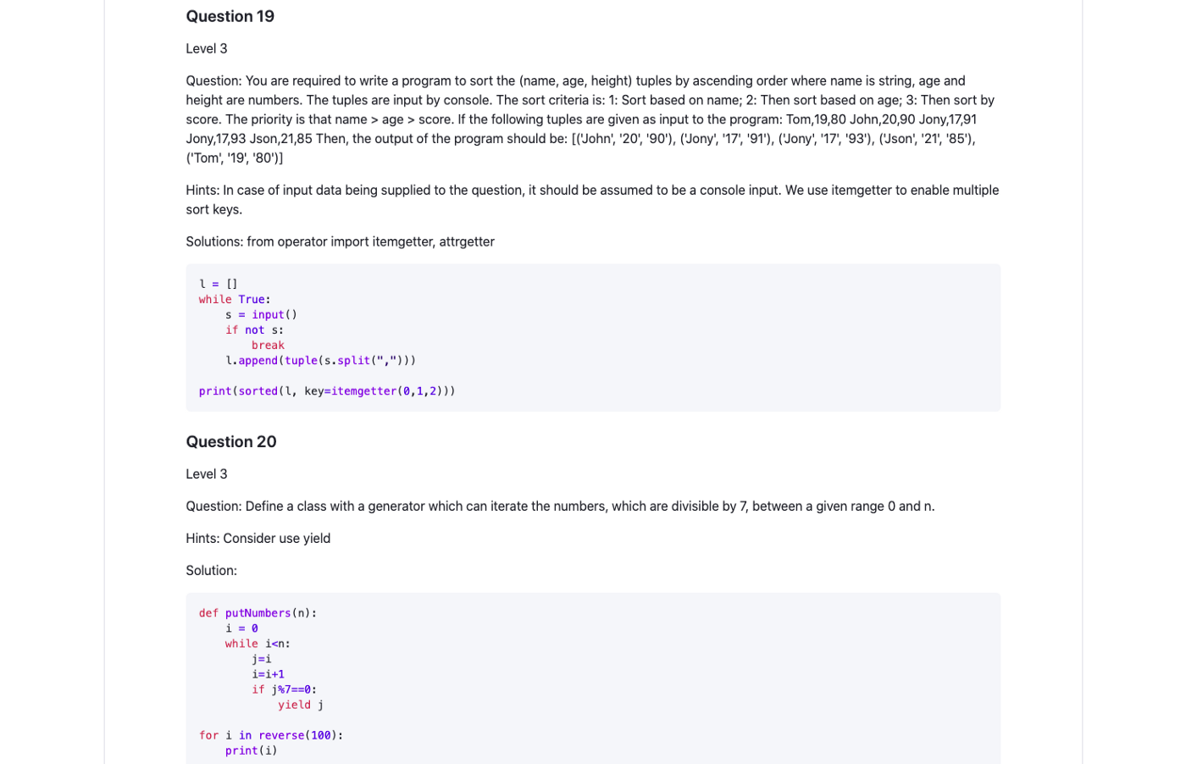This screenshot has height=764, width=1186.
Task: Click the 'for i in reverse(100):' line
Action: click(271, 734)
